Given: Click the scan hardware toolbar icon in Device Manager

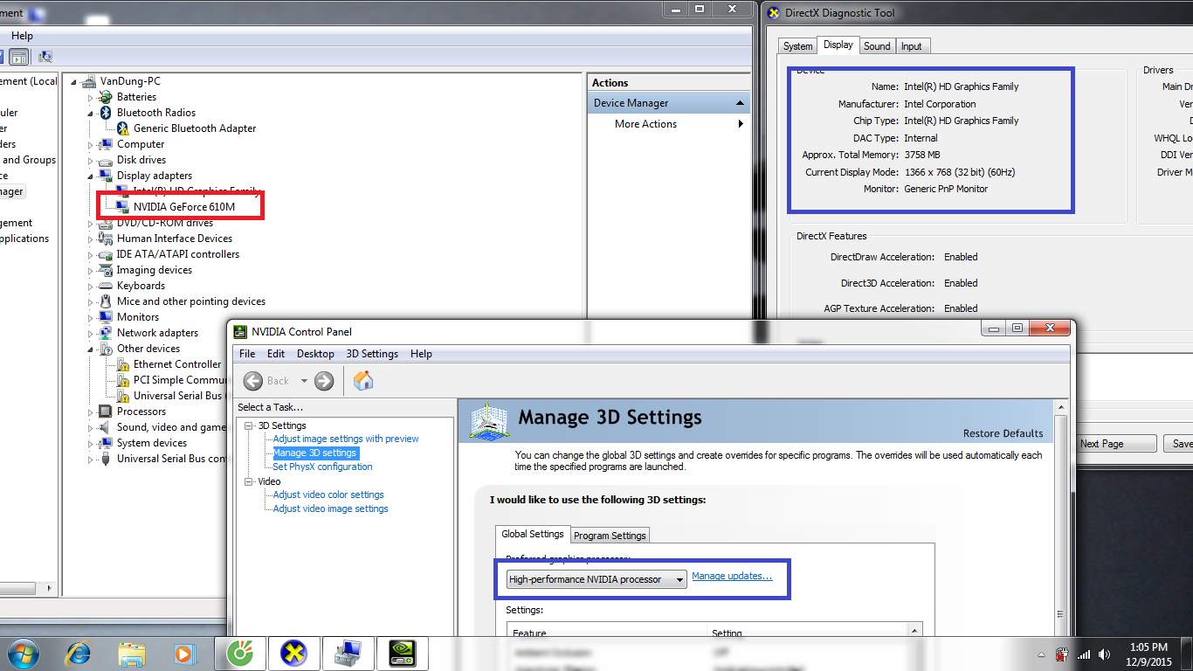Looking at the screenshot, I should 44,58.
